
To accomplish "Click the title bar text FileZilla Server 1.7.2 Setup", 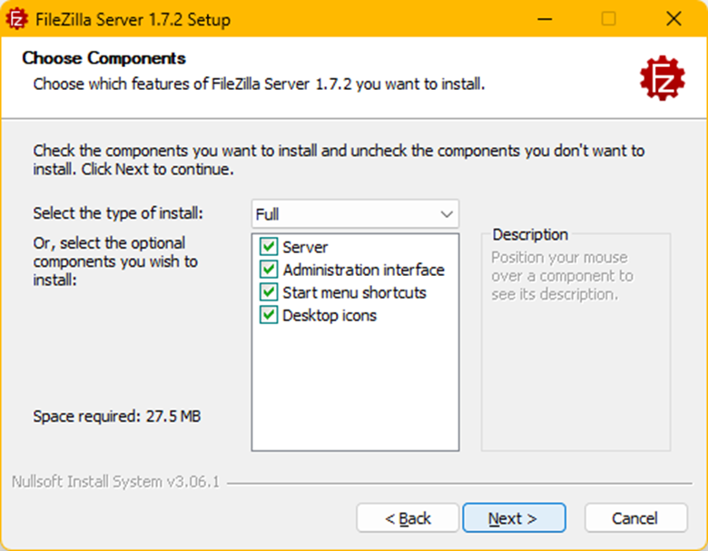I will pos(133,19).
